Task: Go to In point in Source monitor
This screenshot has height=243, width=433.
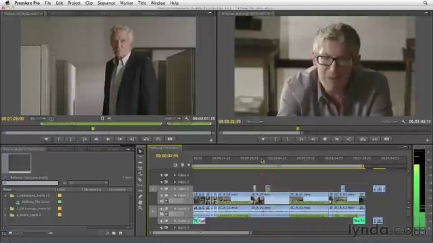Action: coord(85,139)
